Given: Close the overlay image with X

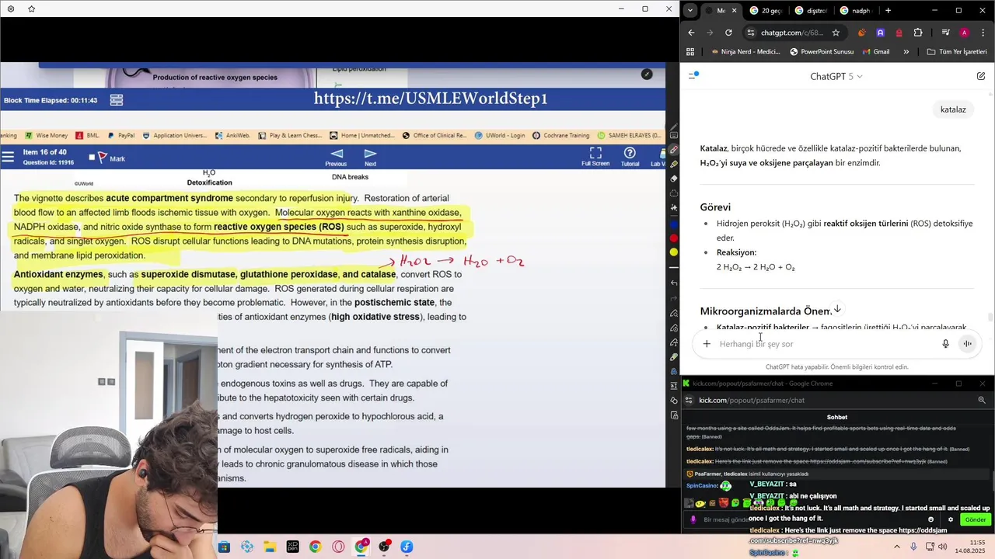Looking at the screenshot, I should [647, 75].
